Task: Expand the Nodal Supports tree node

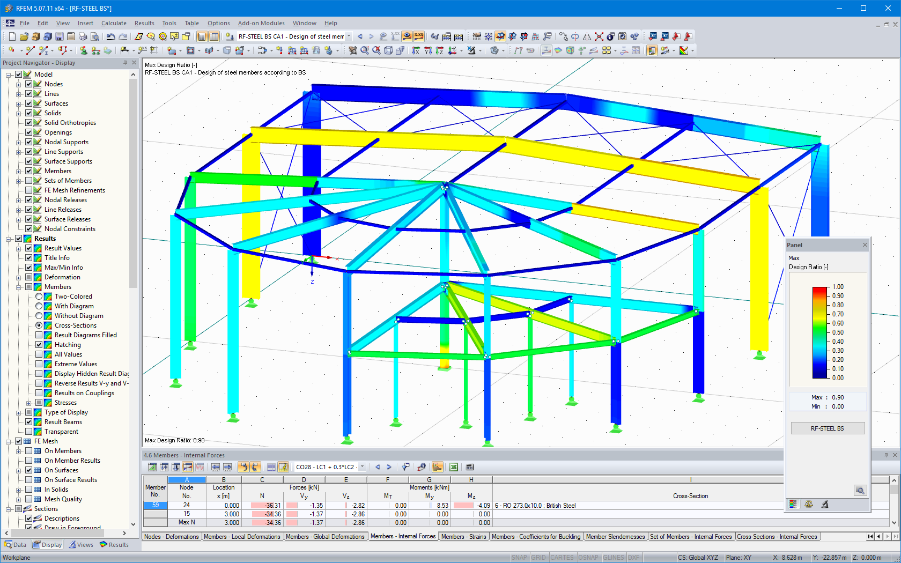Action: pos(19,142)
